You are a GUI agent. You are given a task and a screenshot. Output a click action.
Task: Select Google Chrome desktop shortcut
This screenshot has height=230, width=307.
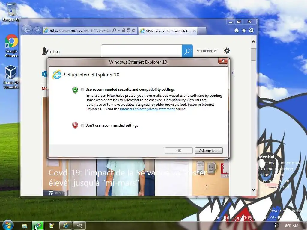click(x=11, y=46)
